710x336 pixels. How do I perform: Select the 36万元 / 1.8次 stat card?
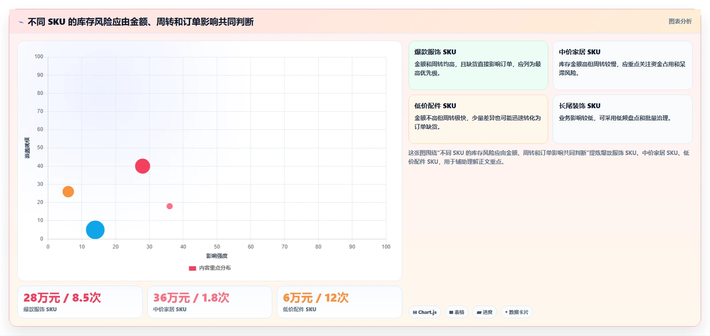point(210,302)
